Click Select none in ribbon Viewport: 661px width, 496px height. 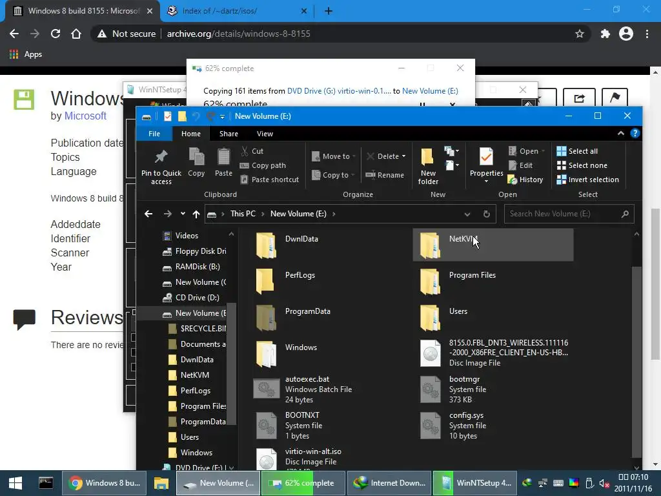pyautogui.click(x=582, y=165)
